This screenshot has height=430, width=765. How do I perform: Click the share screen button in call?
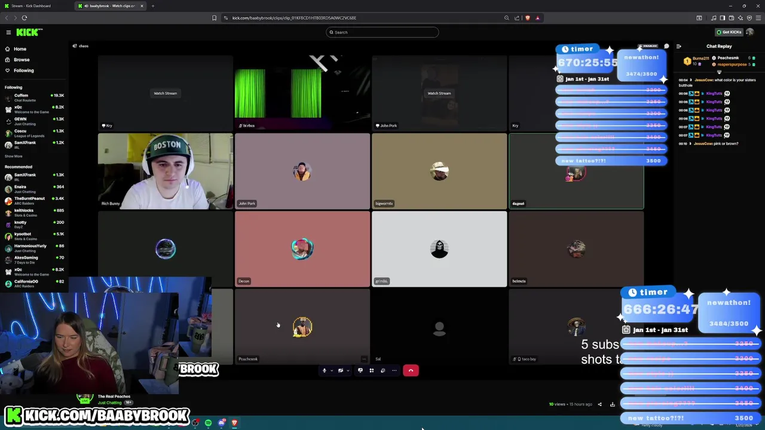tap(360, 370)
